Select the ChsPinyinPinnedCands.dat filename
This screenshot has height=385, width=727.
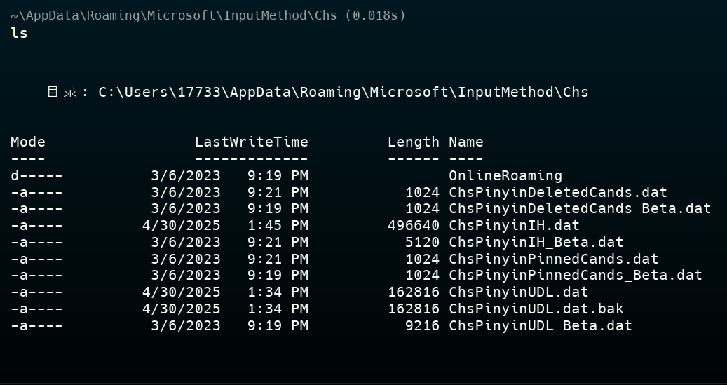point(553,259)
